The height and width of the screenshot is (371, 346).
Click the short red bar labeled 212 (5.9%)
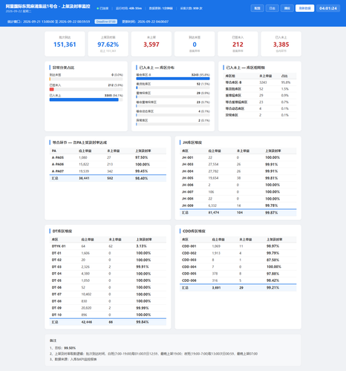pos(52,89)
